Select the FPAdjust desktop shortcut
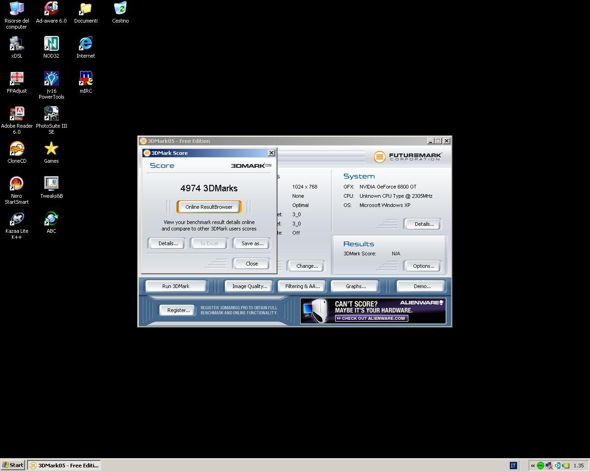This screenshot has width=590, height=472. coord(17,83)
